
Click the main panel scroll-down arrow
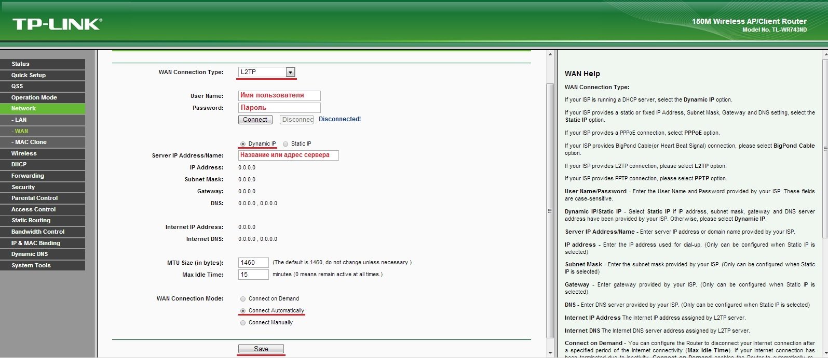point(550,353)
